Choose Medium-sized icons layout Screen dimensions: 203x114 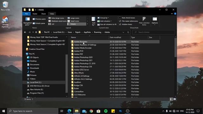(58, 21)
